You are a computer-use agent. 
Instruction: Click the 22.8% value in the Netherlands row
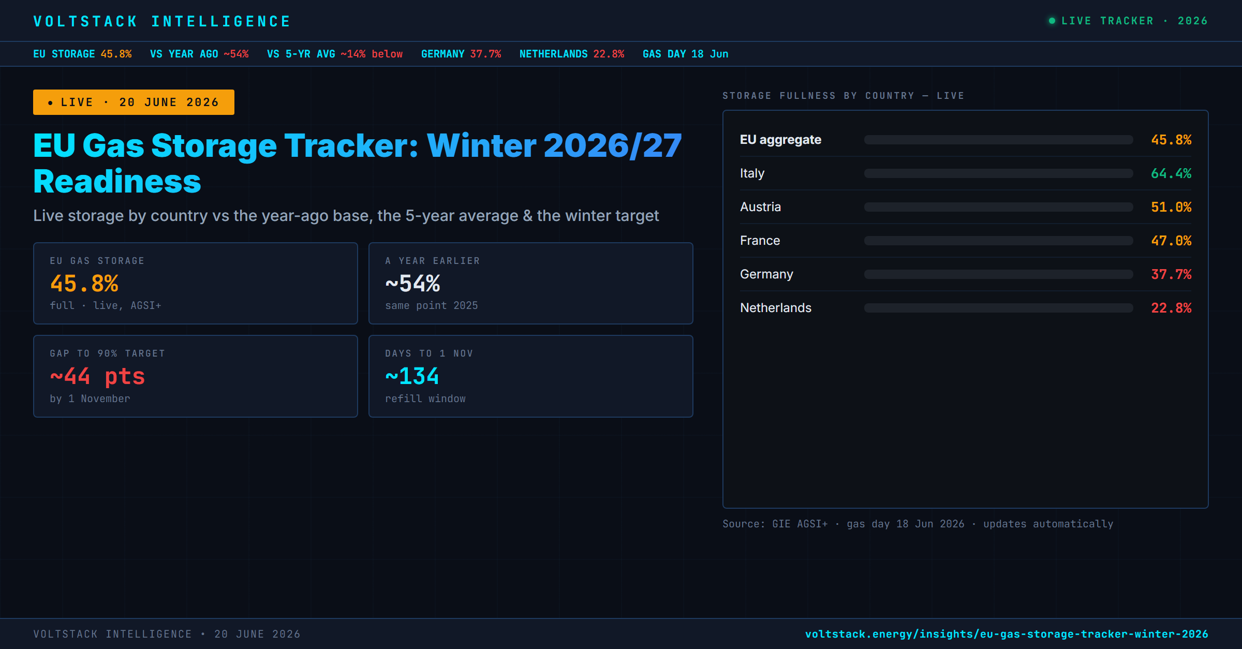(1171, 308)
